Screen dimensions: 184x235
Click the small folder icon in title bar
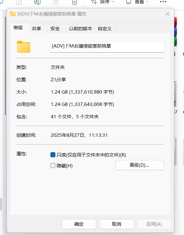pyautogui.click(x=13, y=14)
